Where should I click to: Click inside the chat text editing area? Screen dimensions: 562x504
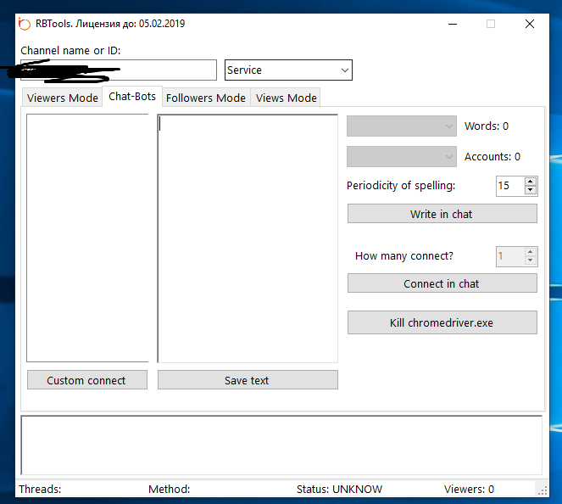pos(248,238)
